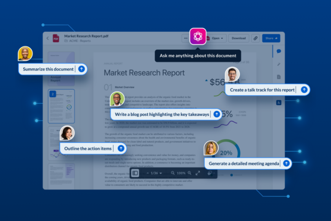This screenshot has height=221, width=331.
Task: Click the "Write a blog post" prompt field
Action: (x=162, y=114)
